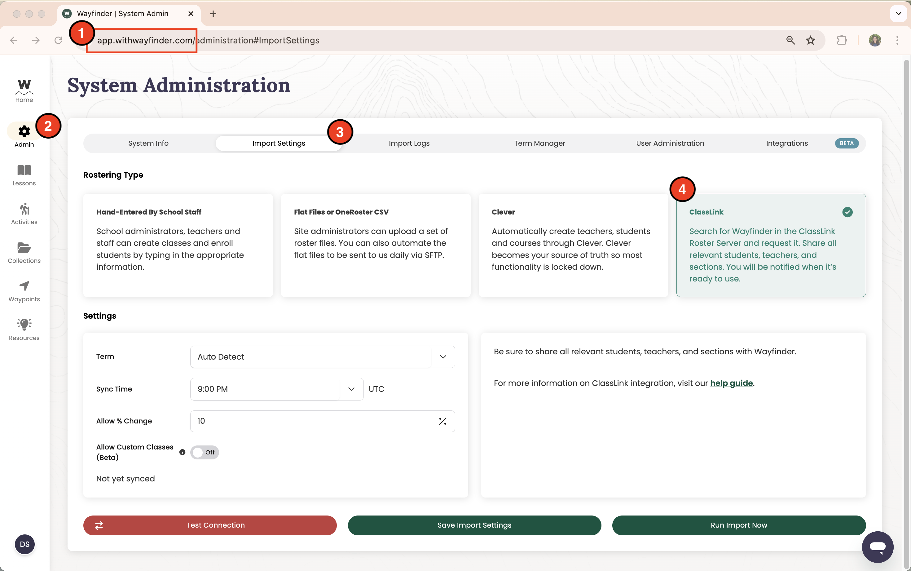This screenshot has width=911, height=571.
Task: Open the Lessons book icon in sidebar
Action: tap(24, 171)
